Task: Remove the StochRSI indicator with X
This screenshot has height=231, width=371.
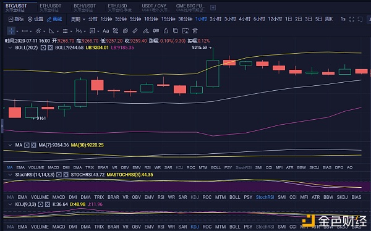Action: point(66,175)
